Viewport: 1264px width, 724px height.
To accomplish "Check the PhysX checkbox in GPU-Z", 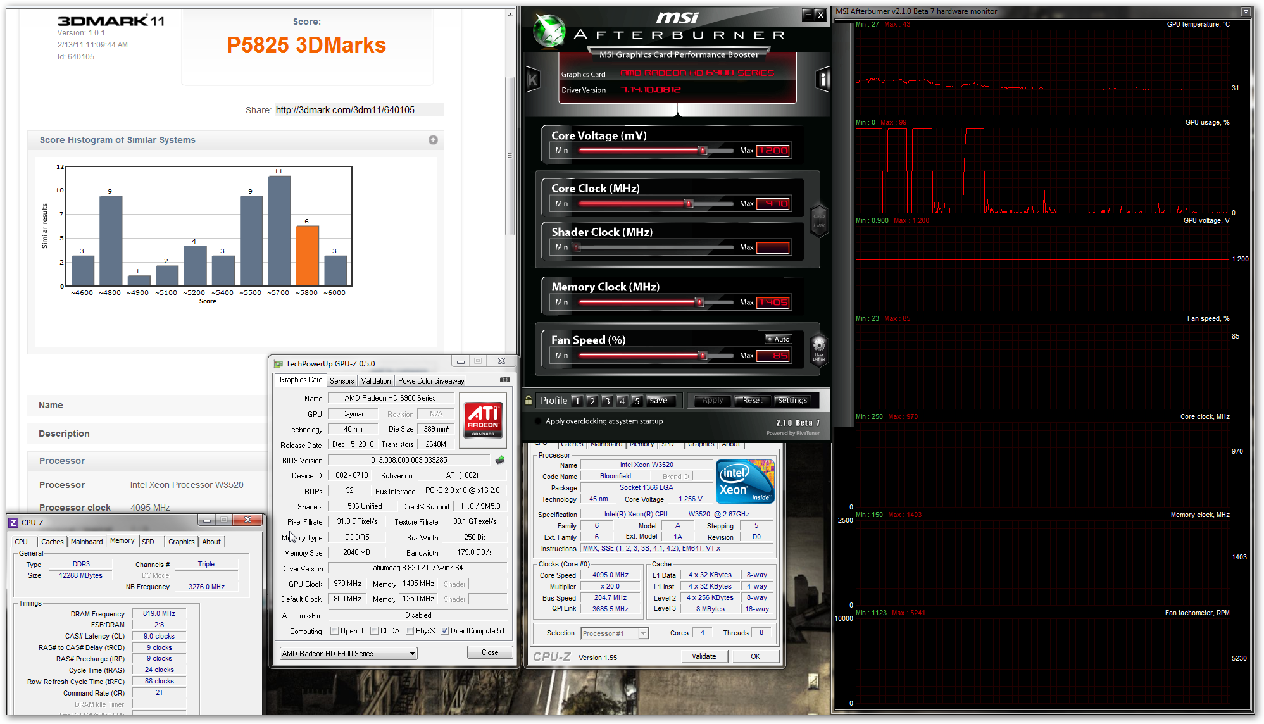I will coord(410,631).
